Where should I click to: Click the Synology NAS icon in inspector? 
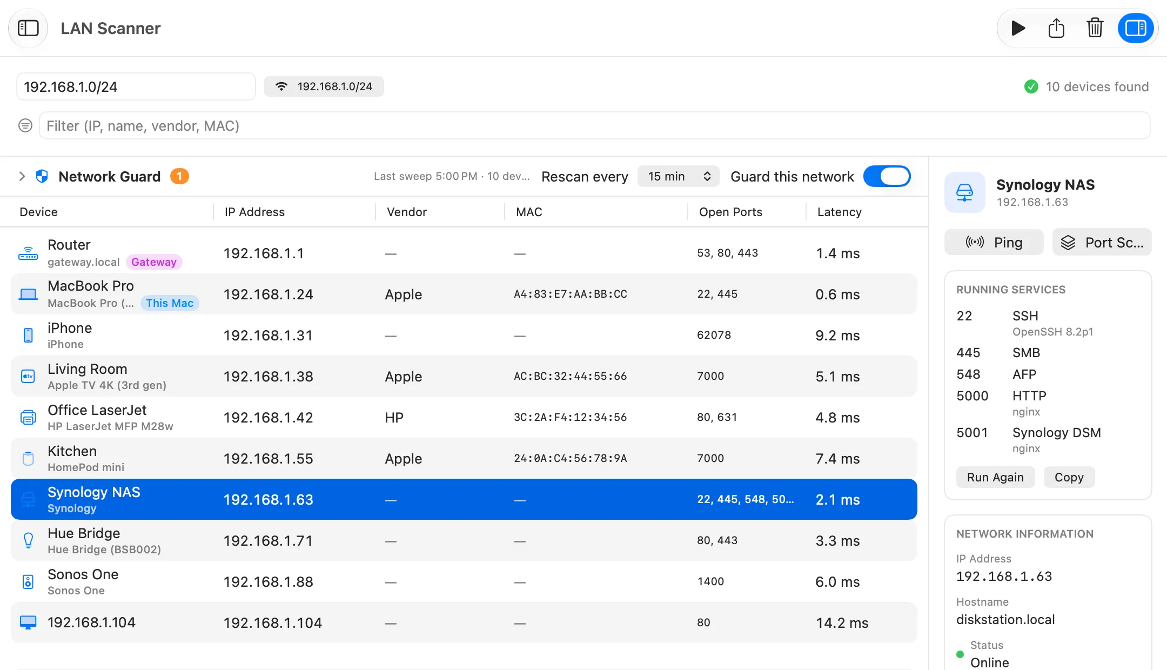pos(965,192)
